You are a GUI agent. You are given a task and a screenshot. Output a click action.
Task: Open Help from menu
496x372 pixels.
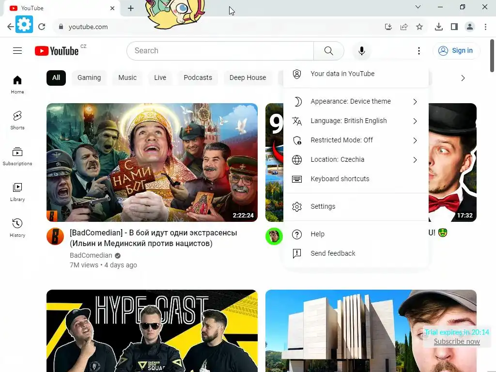point(356,234)
